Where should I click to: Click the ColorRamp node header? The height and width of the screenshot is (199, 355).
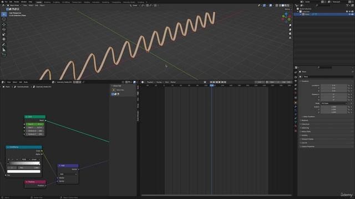click(x=24, y=147)
